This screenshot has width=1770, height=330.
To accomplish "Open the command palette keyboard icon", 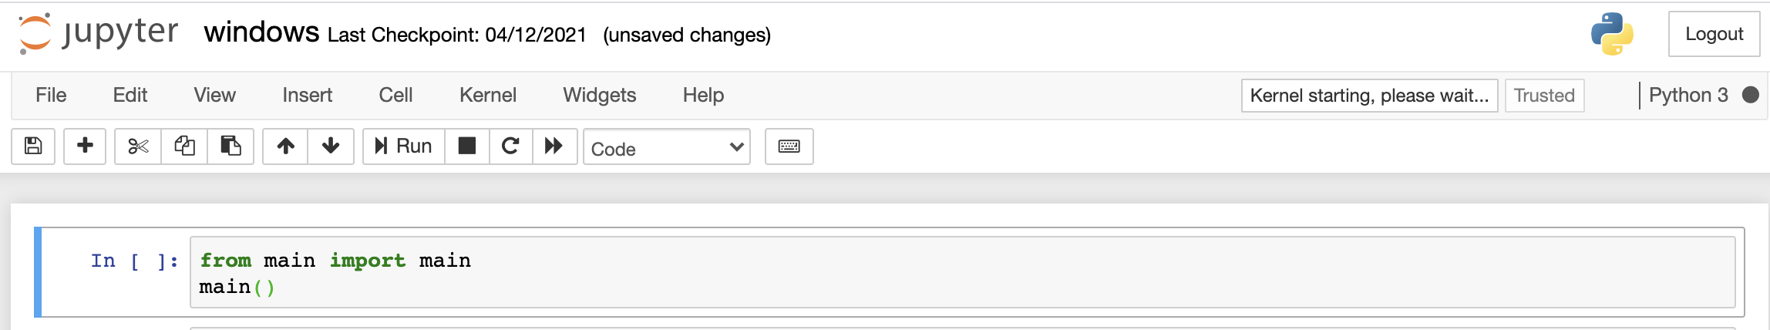I will point(789,146).
